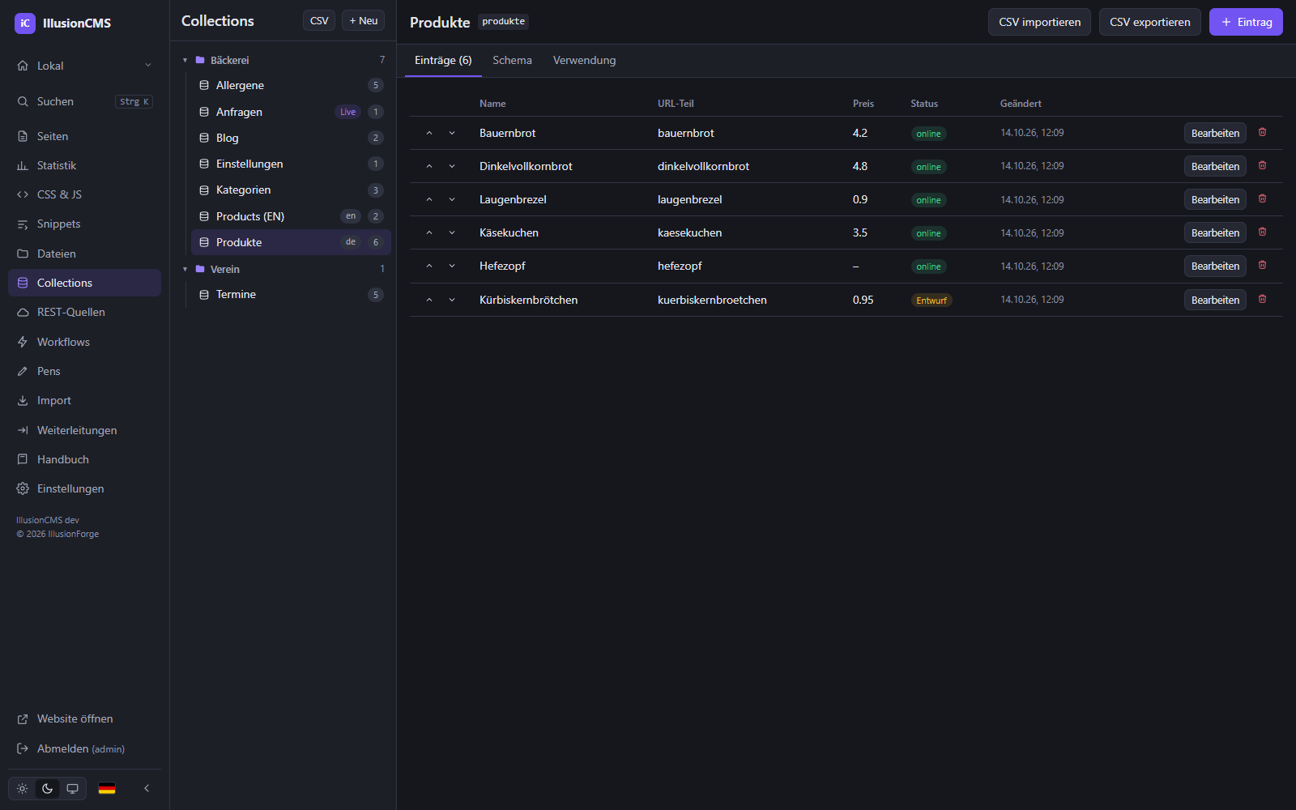Select system theme monitor icon
1296x810 pixels.
[73, 788]
